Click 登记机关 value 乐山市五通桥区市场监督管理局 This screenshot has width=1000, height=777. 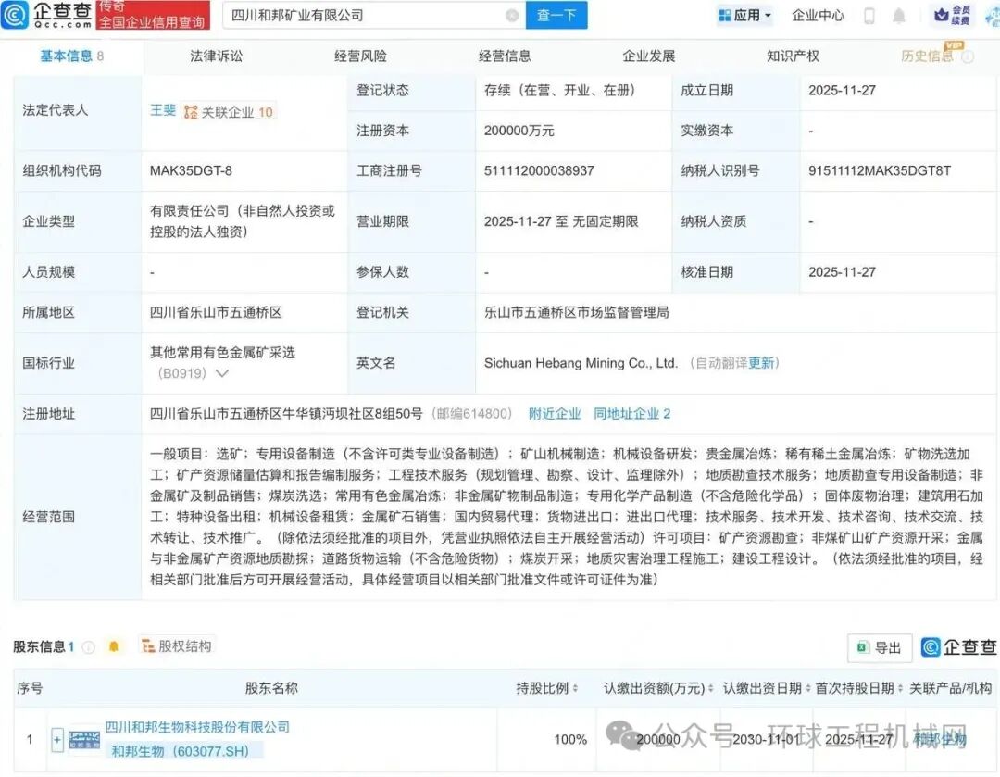coord(577,313)
